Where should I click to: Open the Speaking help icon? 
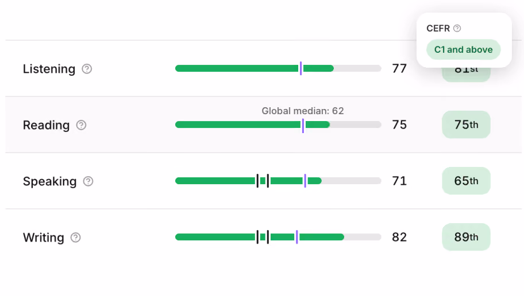pos(88,181)
